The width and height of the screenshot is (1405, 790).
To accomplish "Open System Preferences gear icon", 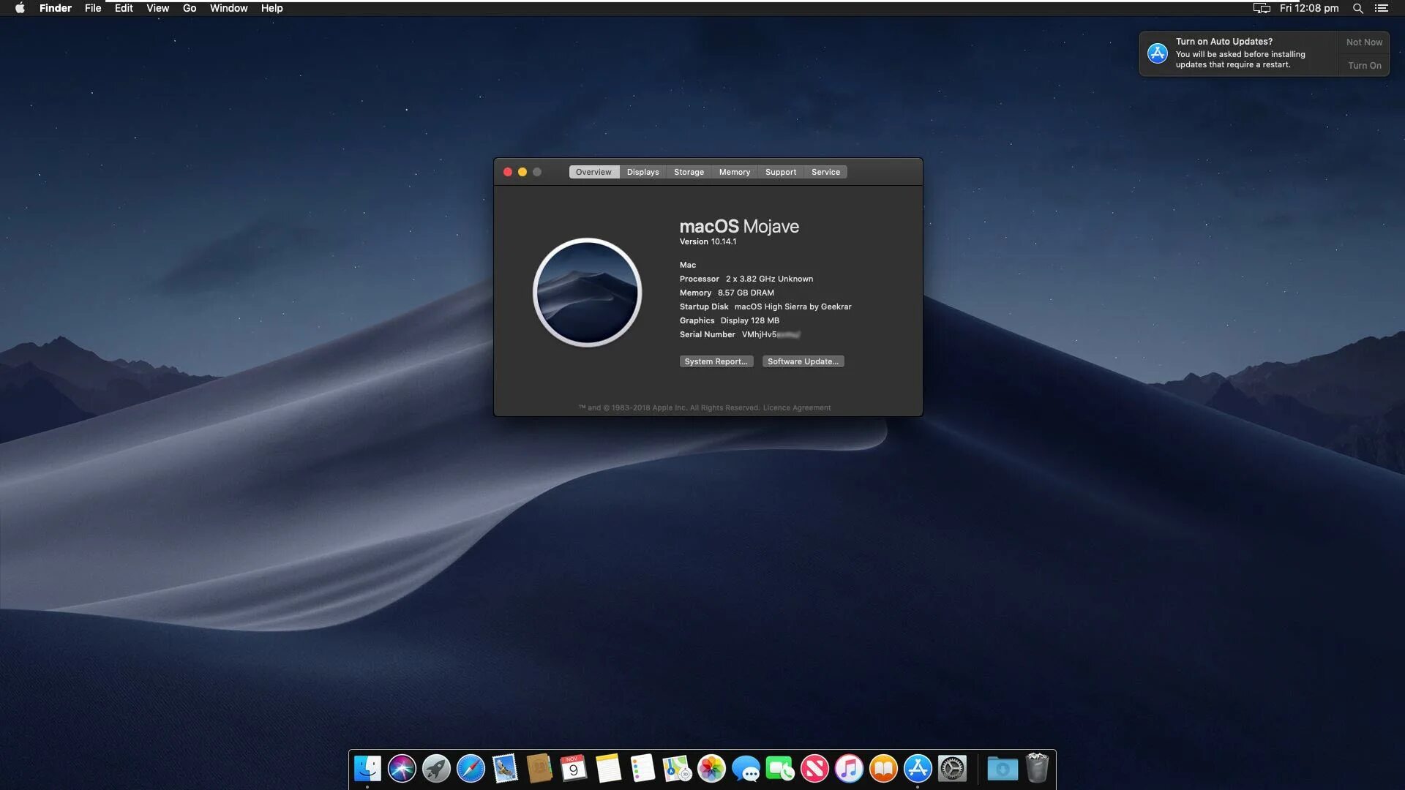I will click(x=952, y=769).
